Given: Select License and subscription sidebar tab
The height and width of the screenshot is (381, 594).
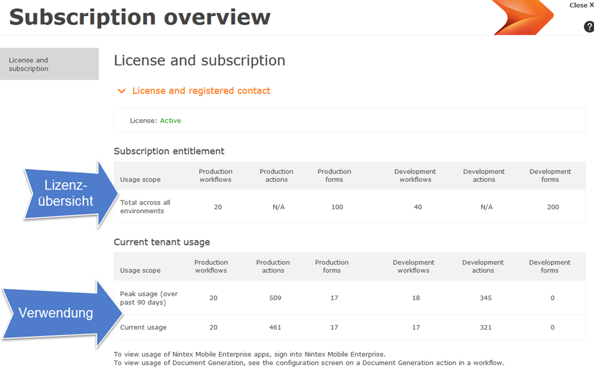Looking at the screenshot, I should point(49,64).
